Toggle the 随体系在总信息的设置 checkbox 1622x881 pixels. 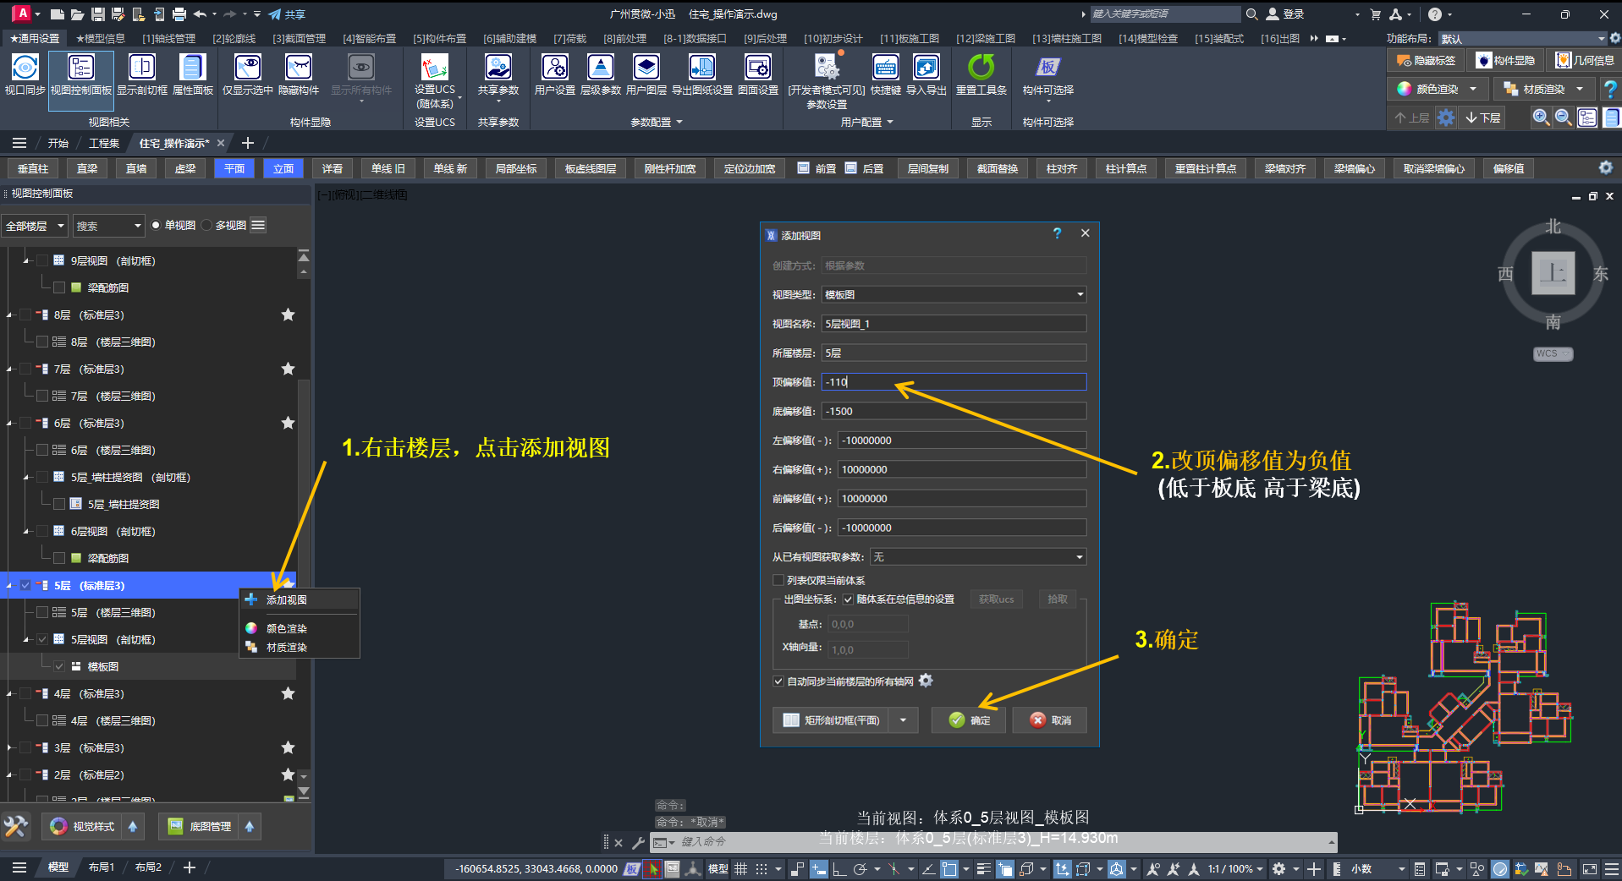point(848,599)
